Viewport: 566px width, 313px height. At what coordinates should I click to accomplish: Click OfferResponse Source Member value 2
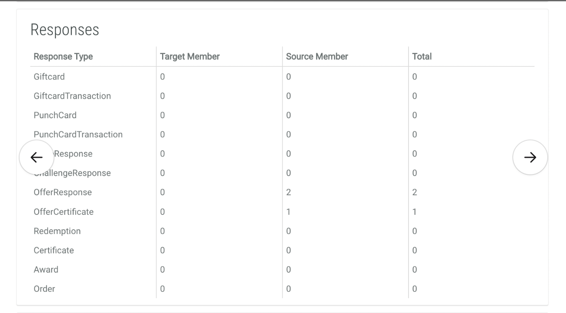(289, 193)
